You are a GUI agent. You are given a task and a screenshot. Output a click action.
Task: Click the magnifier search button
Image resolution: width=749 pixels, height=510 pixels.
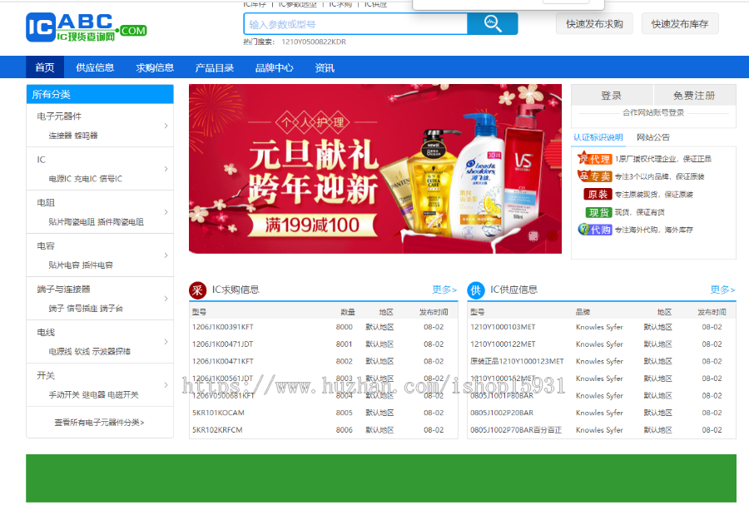(x=492, y=23)
